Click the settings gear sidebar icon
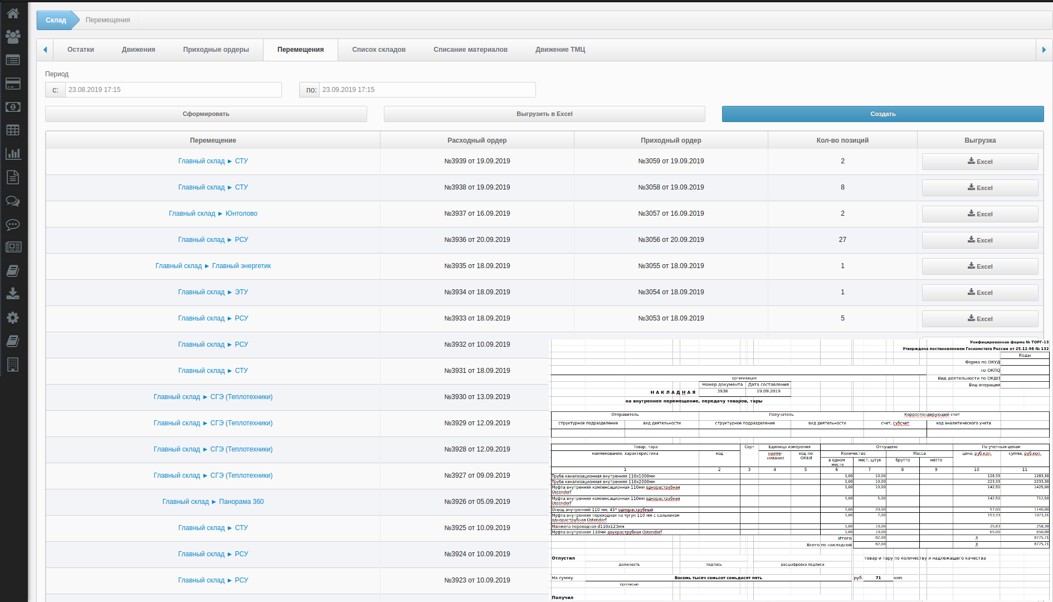The image size is (1053, 602). click(x=13, y=318)
